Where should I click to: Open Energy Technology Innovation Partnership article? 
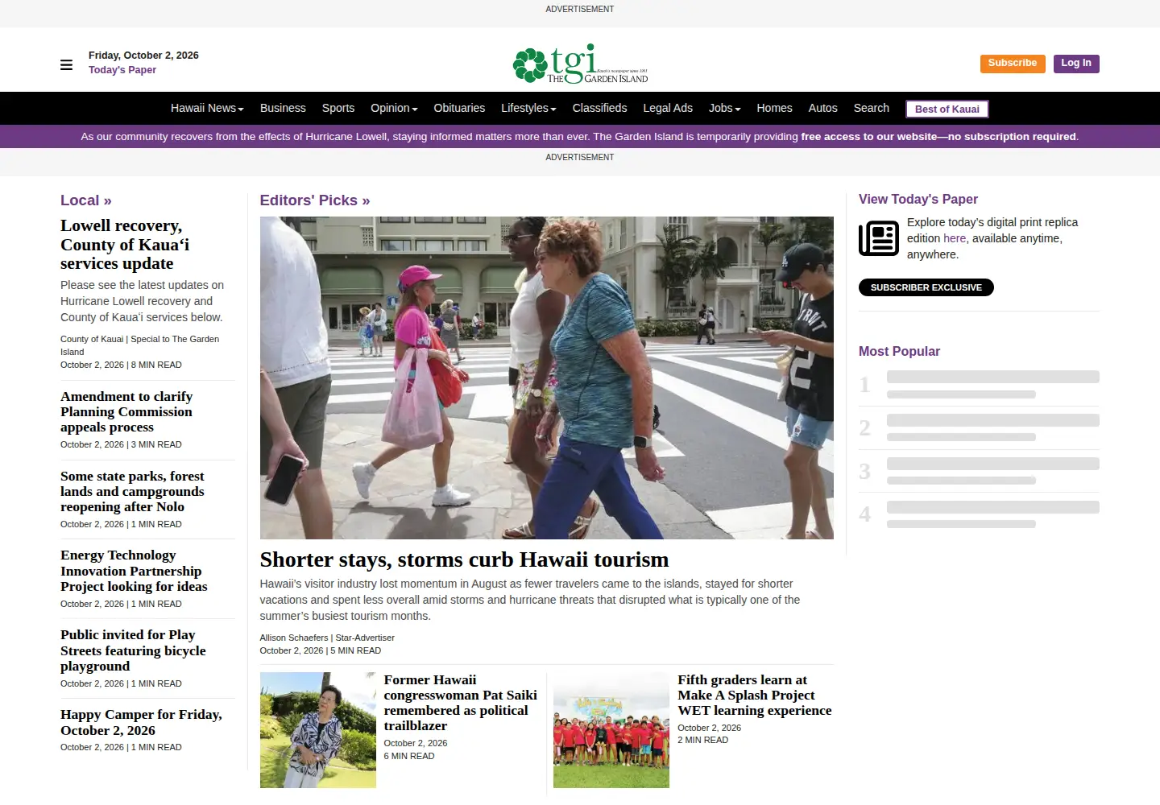[x=134, y=571]
